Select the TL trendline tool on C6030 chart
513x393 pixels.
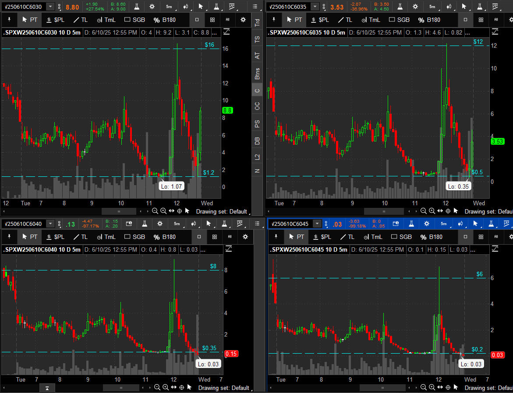click(x=81, y=20)
